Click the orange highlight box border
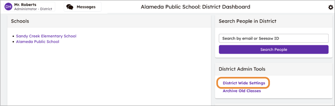The height and width of the screenshot is (106, 335). tap(217, 83)
